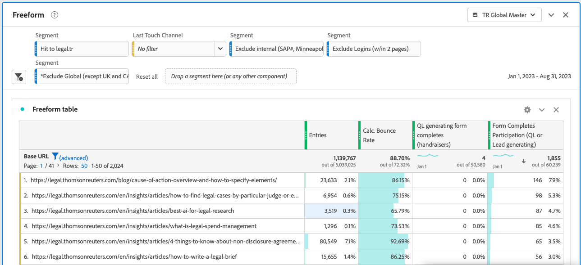Click the sort arrow on Form Completes column

coord(523,161)
